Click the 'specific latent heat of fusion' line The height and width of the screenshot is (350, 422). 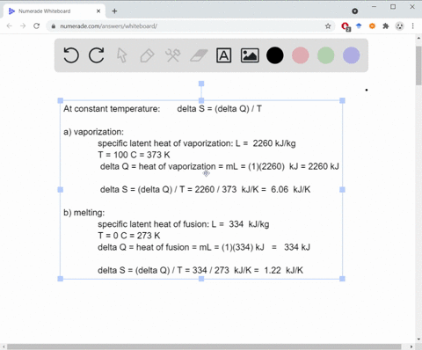[184, 224]
